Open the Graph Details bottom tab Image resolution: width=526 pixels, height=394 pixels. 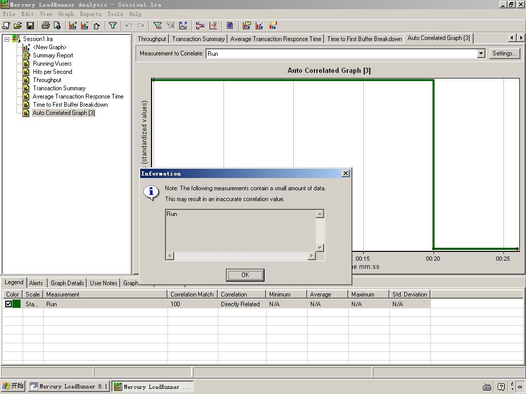point(67,283)
